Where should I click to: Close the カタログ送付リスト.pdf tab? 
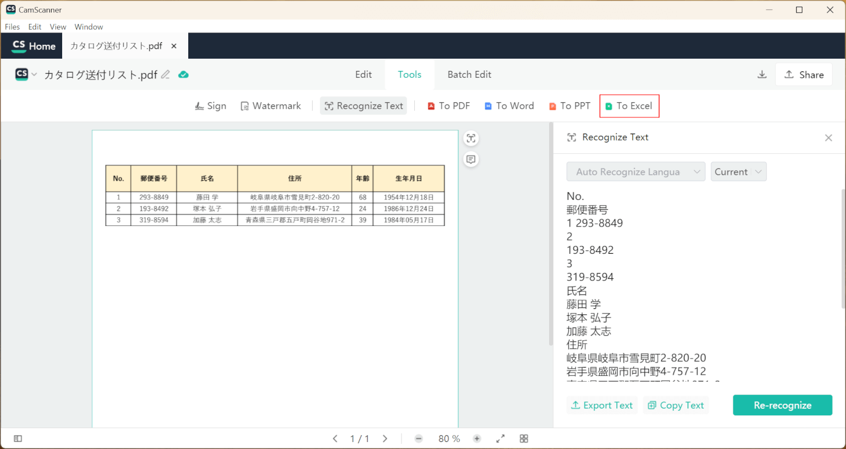[x=174, y=46]
